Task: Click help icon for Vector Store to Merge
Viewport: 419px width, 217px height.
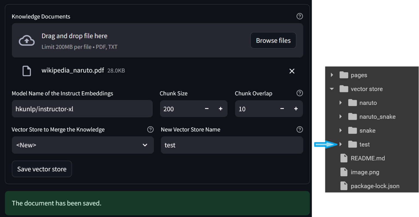Action: pos(150,129)
